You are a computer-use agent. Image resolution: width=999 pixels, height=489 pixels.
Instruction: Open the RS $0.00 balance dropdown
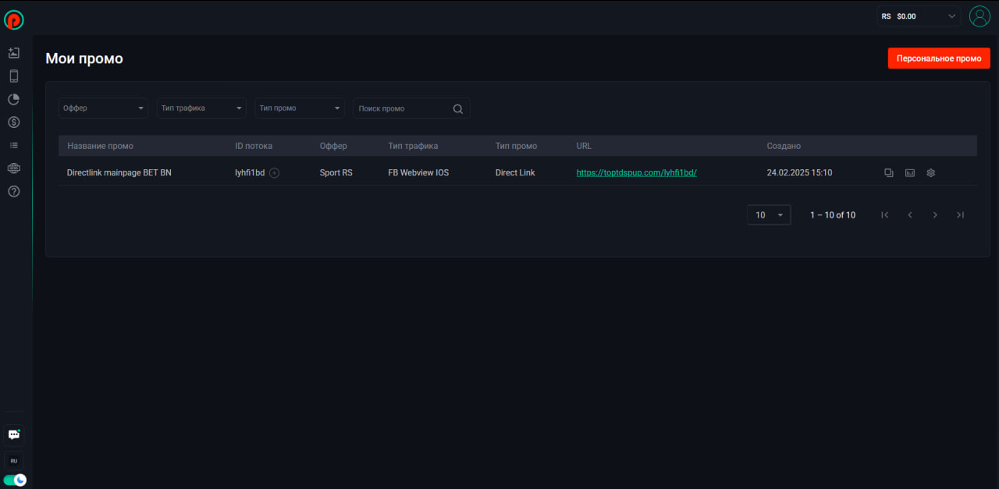tap(919, 16)
